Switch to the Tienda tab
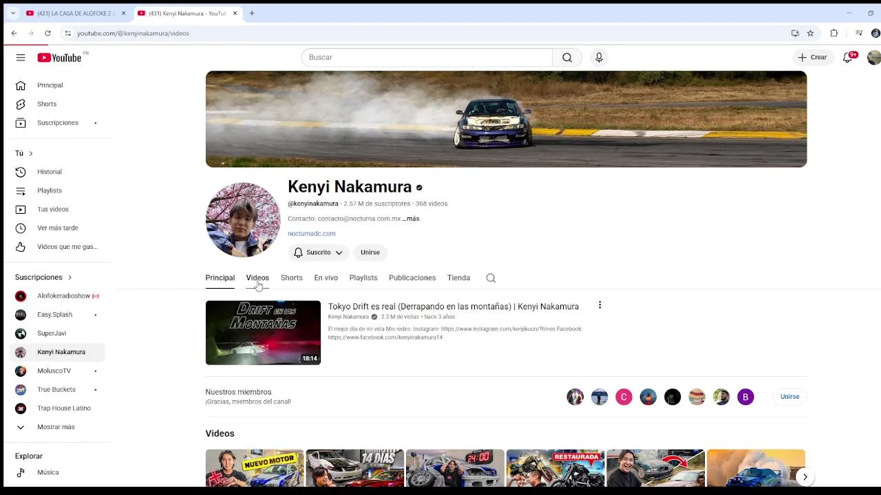Viewport: 881px width, 495px height. tap(458, 278)
